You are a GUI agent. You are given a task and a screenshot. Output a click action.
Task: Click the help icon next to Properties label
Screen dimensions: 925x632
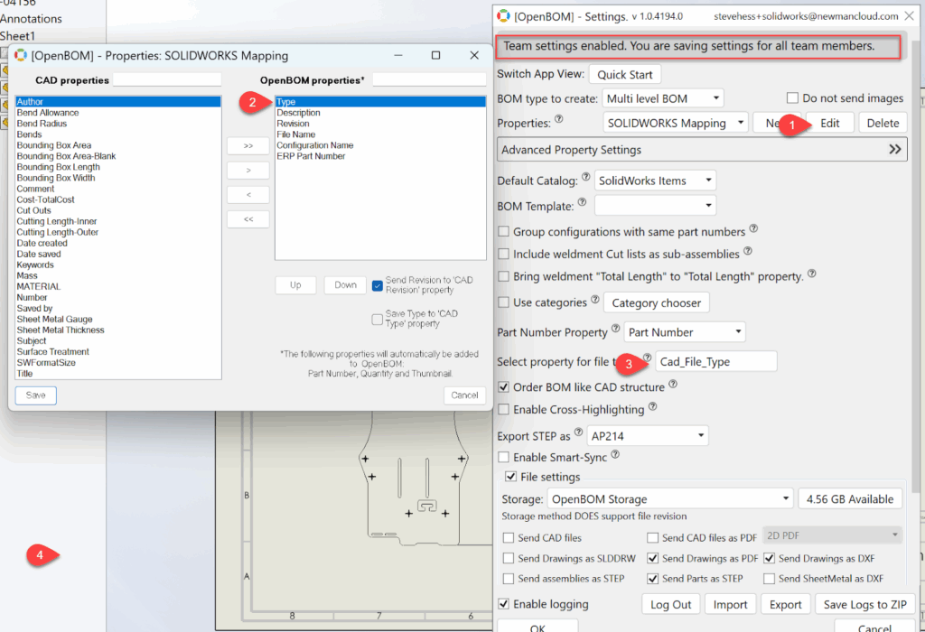(x=558, y=118)
